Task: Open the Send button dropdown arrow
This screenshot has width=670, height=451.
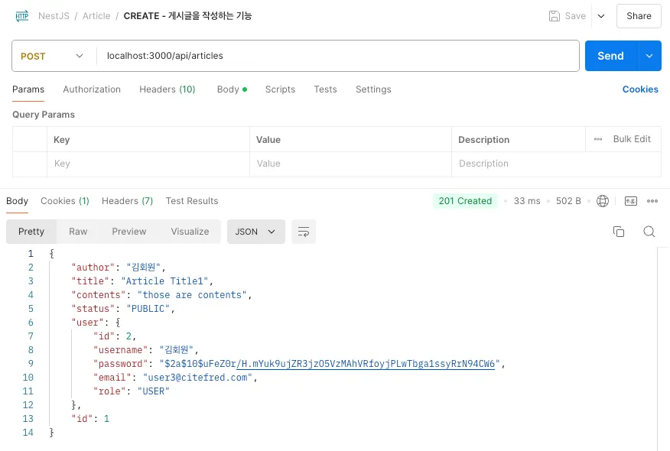Action: (x=649, y=56)
